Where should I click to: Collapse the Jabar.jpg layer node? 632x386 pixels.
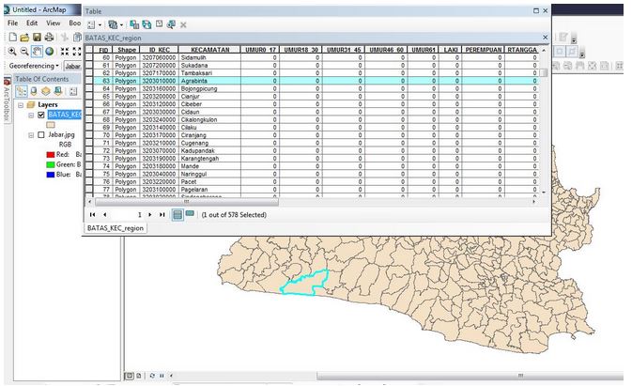click(x=31, y=135)
